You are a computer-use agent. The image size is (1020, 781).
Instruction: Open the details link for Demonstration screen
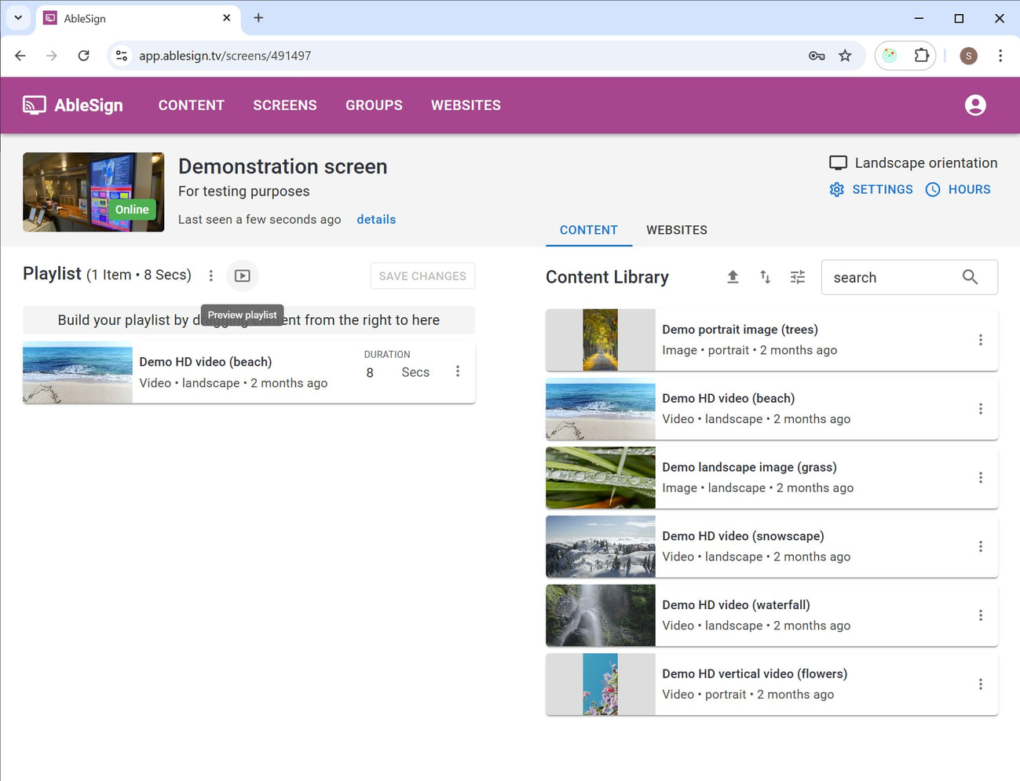click(x=375, y=219)
